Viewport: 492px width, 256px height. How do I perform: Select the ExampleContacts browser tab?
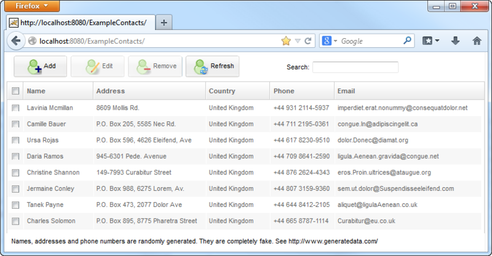(81, 23)
